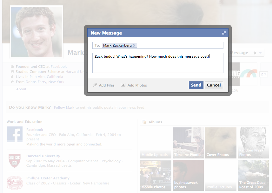The height and width of the screenshot is (193, 272).
Task: Open the Cover Photos album
Action: (x=221, y=143)
